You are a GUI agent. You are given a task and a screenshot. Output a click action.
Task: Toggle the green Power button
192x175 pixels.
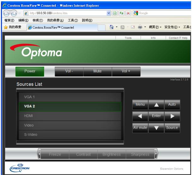pyautogui.click(x=30, y=72)
